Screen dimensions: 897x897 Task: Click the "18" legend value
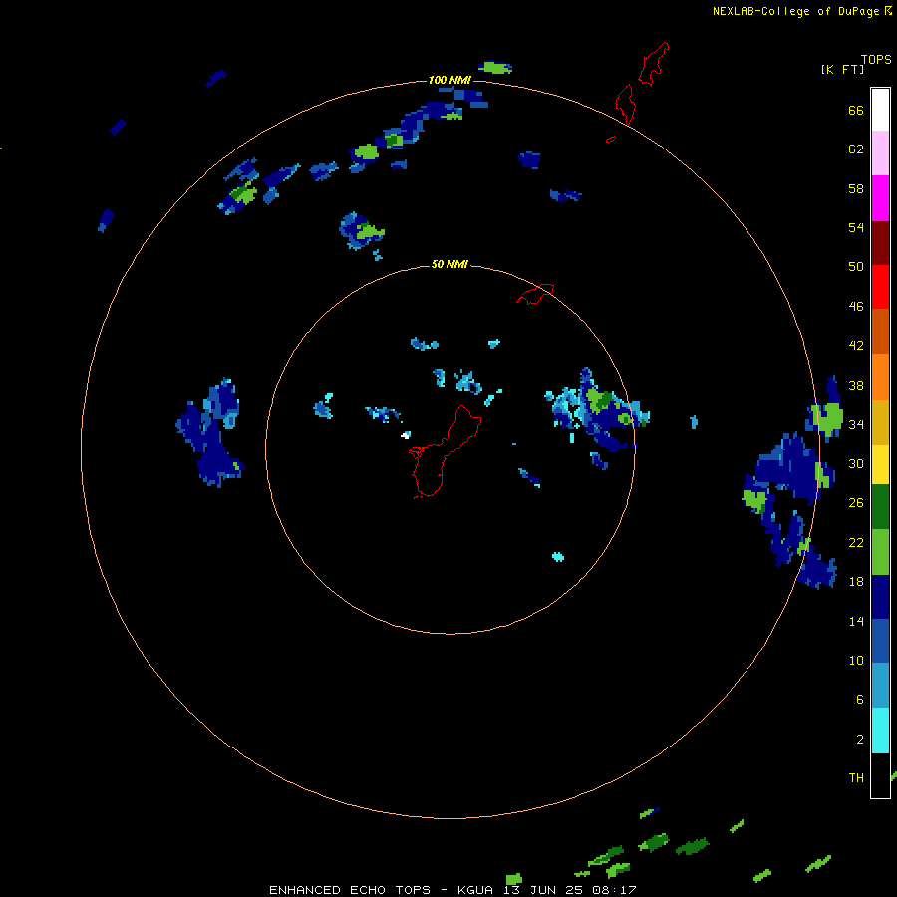856,582
